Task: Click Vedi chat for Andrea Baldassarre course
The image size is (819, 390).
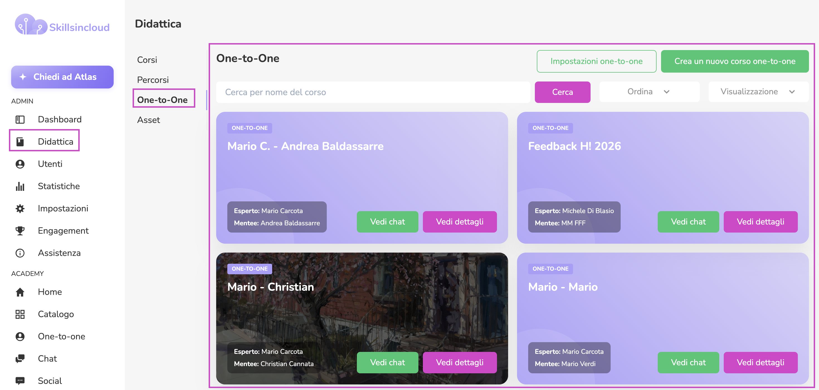Action: 387,222
